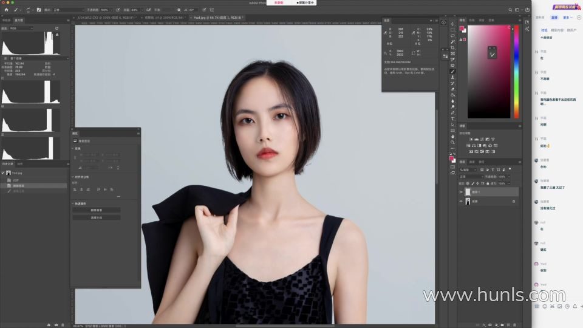Open the search icon at top right
Image resolution: width=583 pixels, height=328 pixels.
[x=510, y=10]
